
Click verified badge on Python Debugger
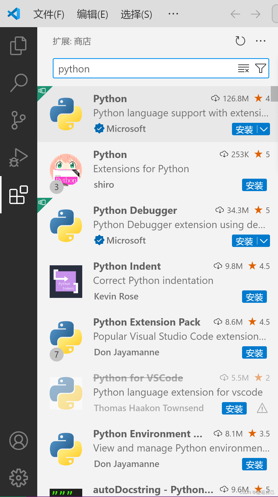[99, 240]
